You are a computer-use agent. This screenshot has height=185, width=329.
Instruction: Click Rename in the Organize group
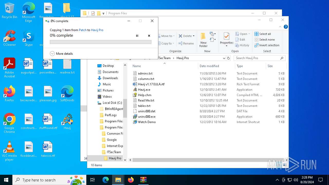[x=186, y=43]
